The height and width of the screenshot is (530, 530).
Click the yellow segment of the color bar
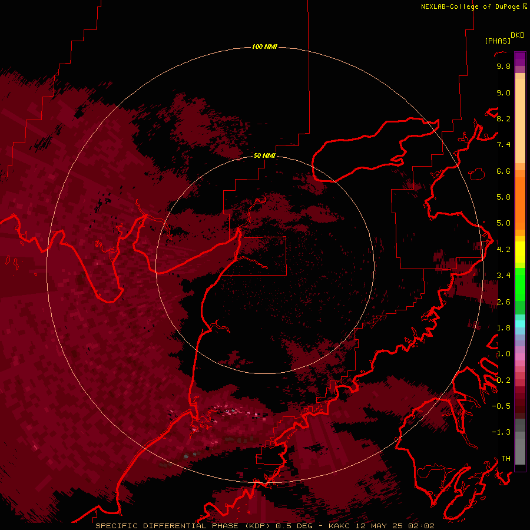[520, 252]
